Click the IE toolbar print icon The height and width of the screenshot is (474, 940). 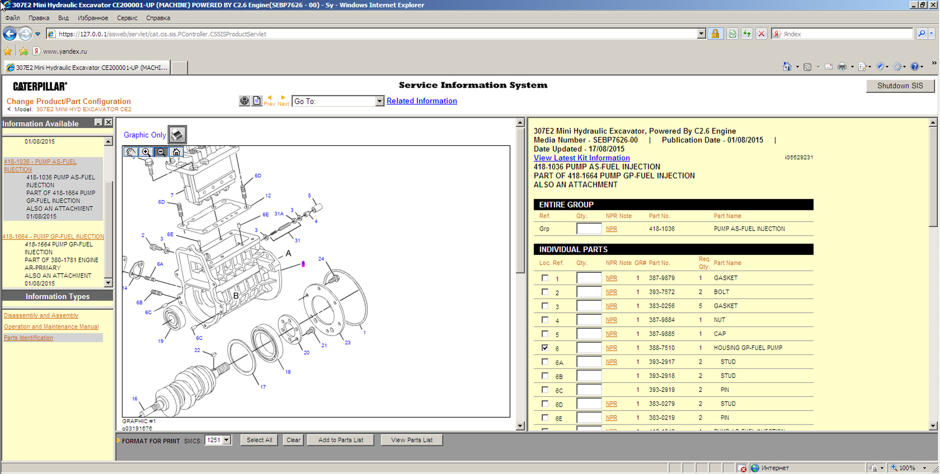[842, 67]
